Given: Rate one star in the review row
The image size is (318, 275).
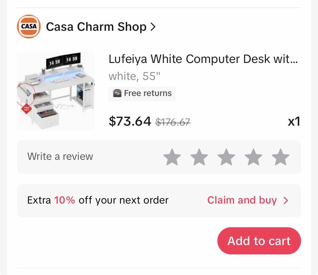Looking at the screenshot, I should coord(172,157).
